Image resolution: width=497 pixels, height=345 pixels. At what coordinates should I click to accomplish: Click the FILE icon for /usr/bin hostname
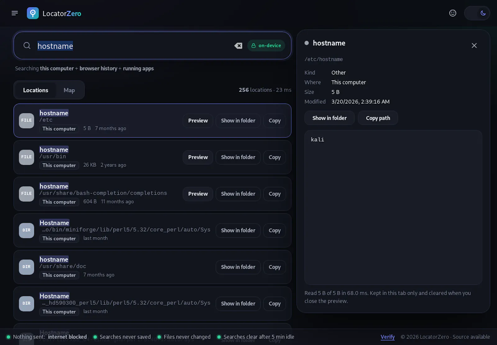(x=26, y=157)
